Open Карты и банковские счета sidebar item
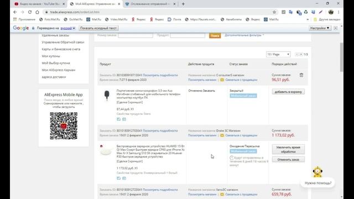Viewport: 354px width, 199px height. 61,49
